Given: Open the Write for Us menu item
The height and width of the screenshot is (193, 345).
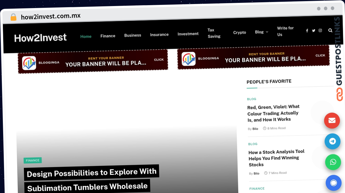Looking at the screenshot, I should point(285,31).
